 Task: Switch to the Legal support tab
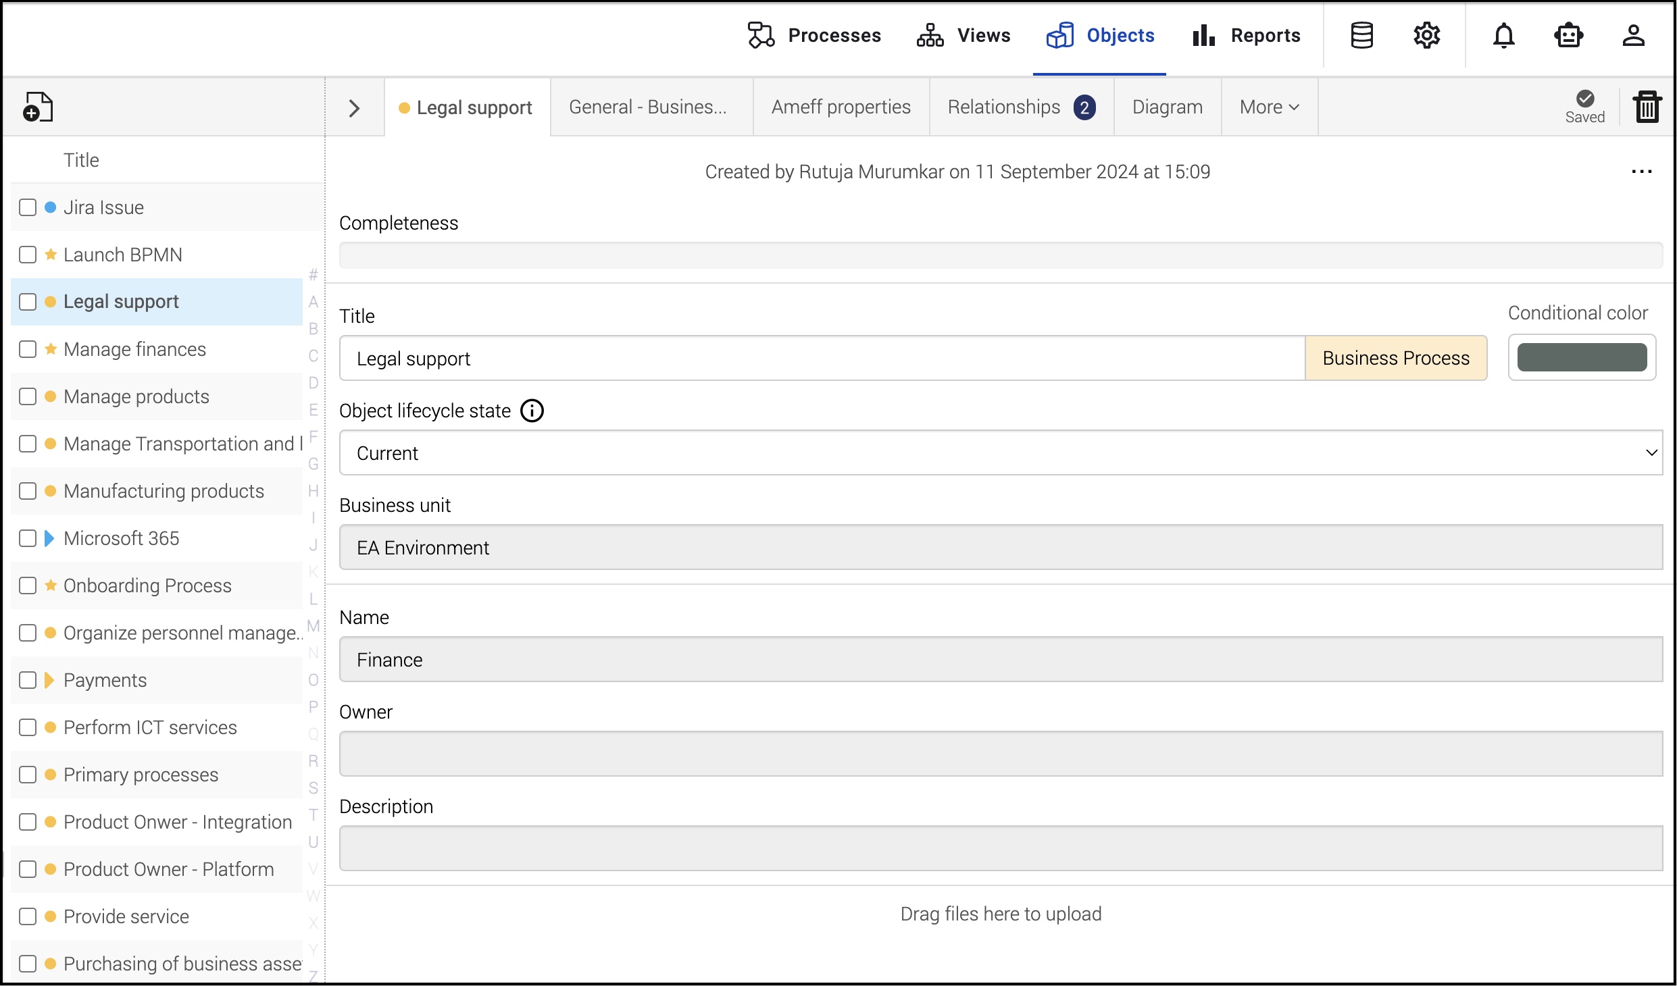tap(466, 107)
